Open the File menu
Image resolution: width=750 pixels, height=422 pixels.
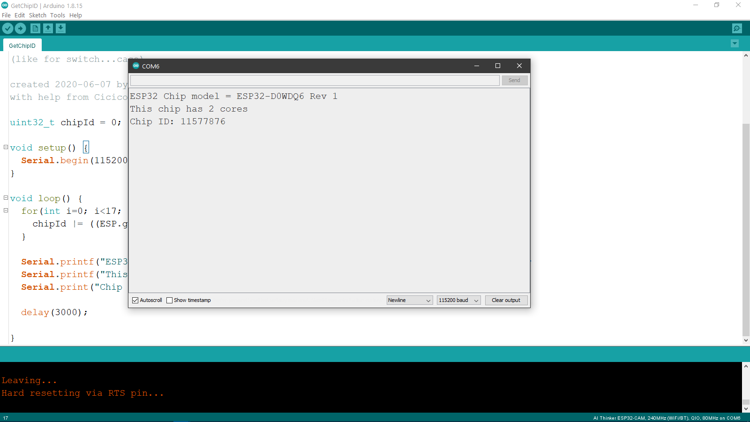point(6,15)
